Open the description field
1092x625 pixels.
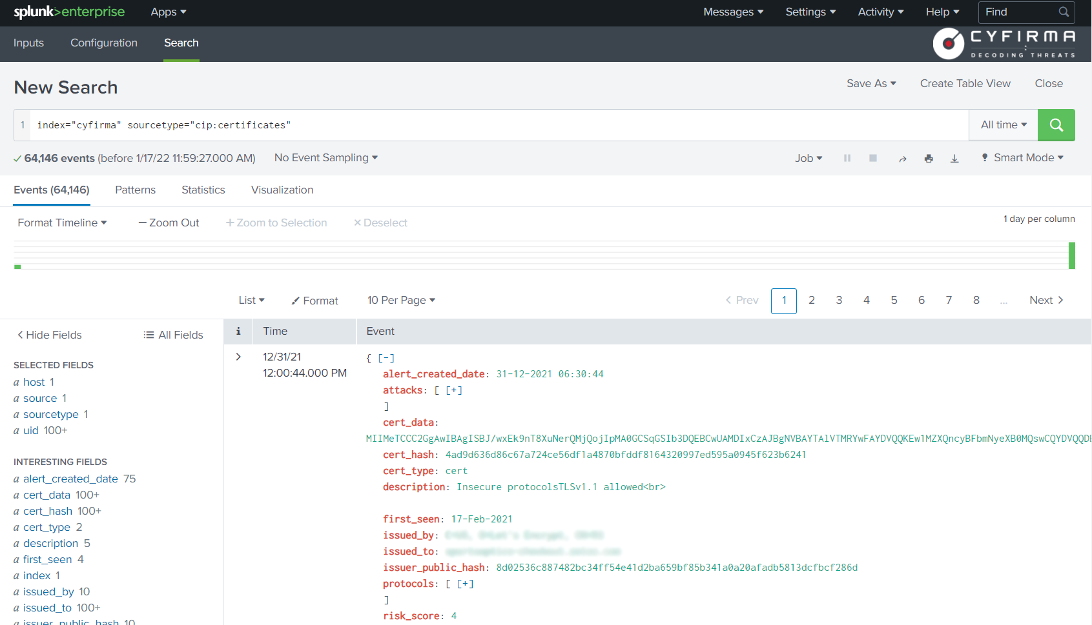51,543
